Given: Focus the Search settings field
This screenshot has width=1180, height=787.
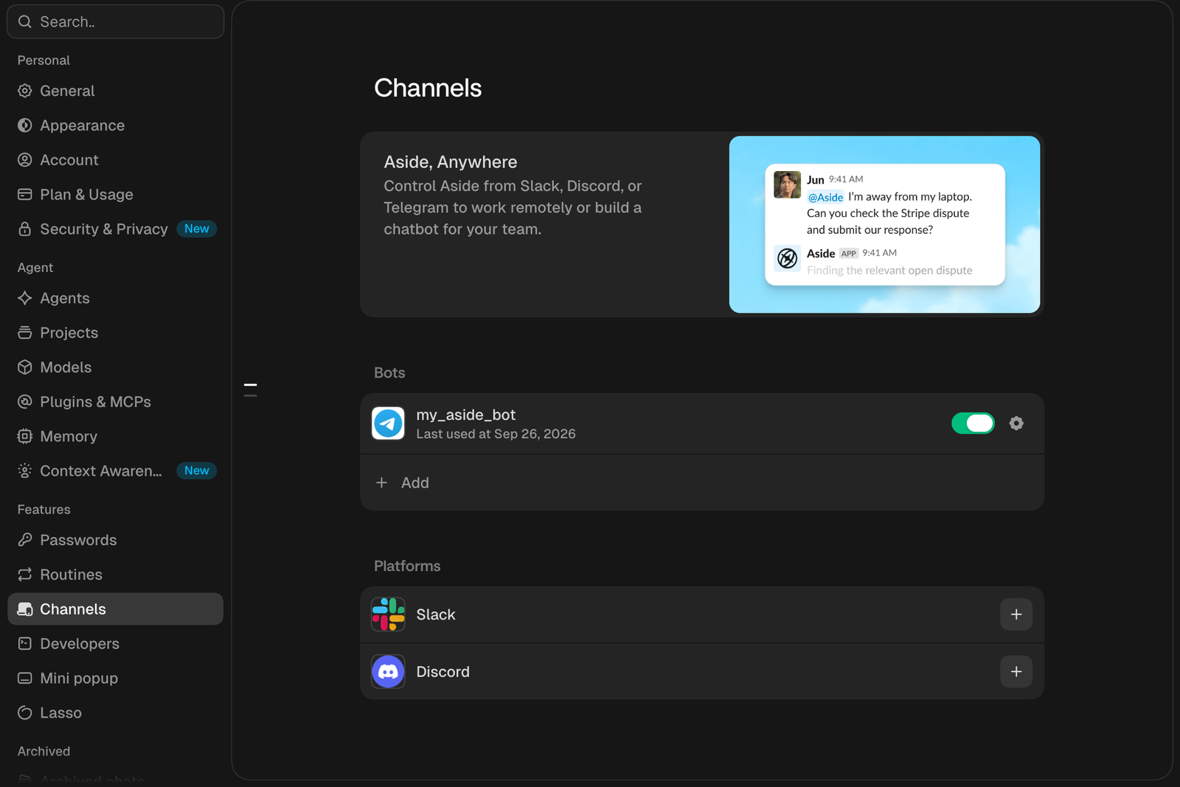Looking at the screenshot, I should tap(115, 21).
